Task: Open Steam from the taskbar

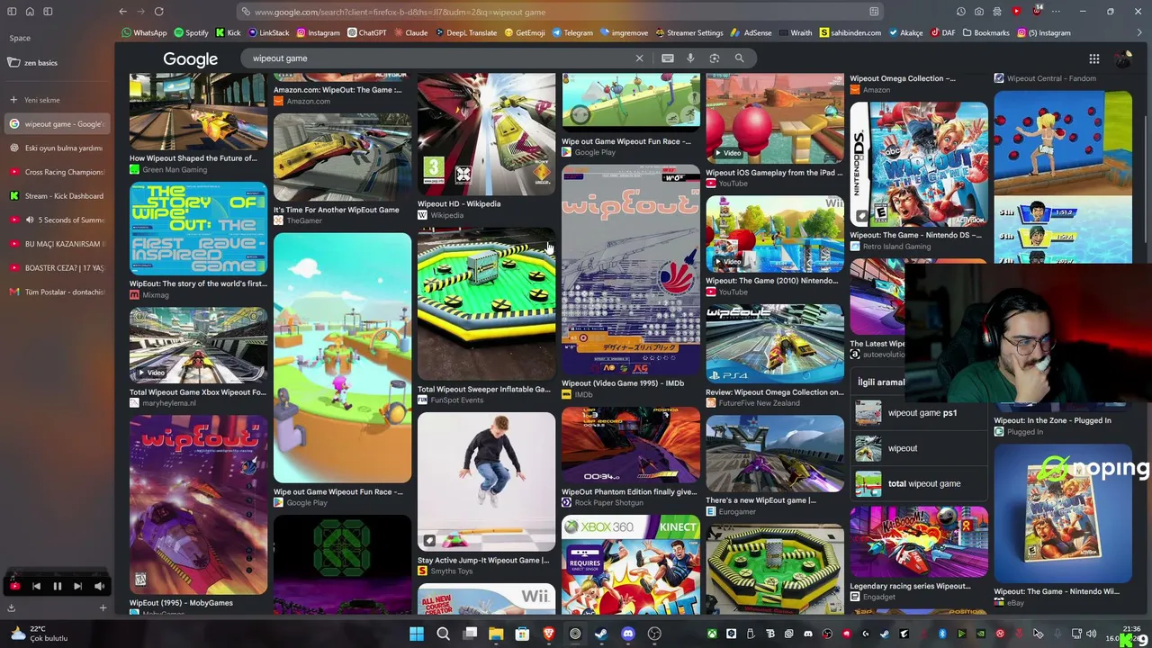Action: click(x=601, y=634)
